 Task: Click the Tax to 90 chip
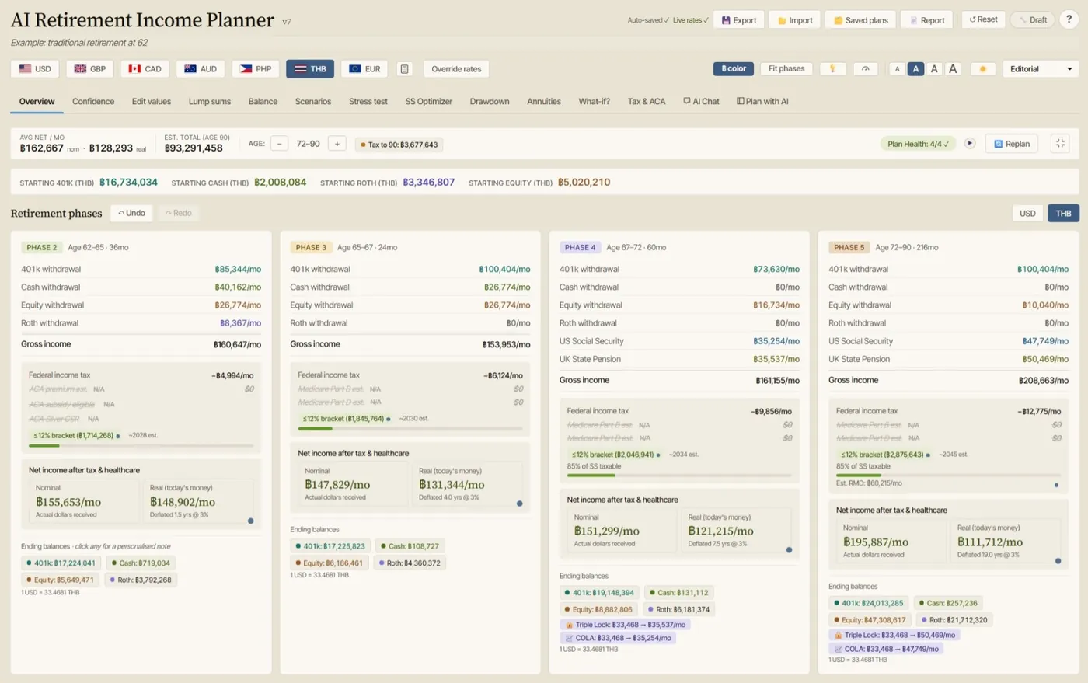click(x=399, y=145)
